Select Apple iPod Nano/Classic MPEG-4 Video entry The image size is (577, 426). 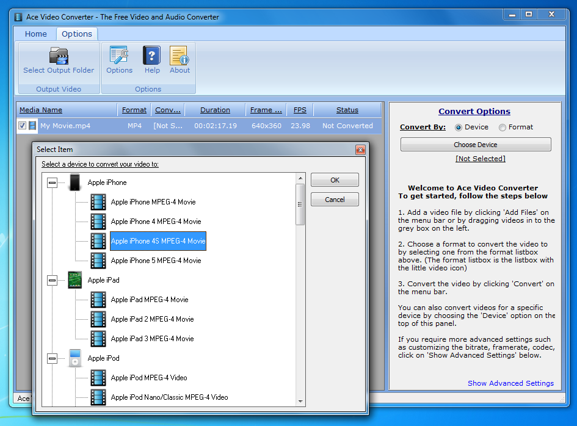point(169,397)
